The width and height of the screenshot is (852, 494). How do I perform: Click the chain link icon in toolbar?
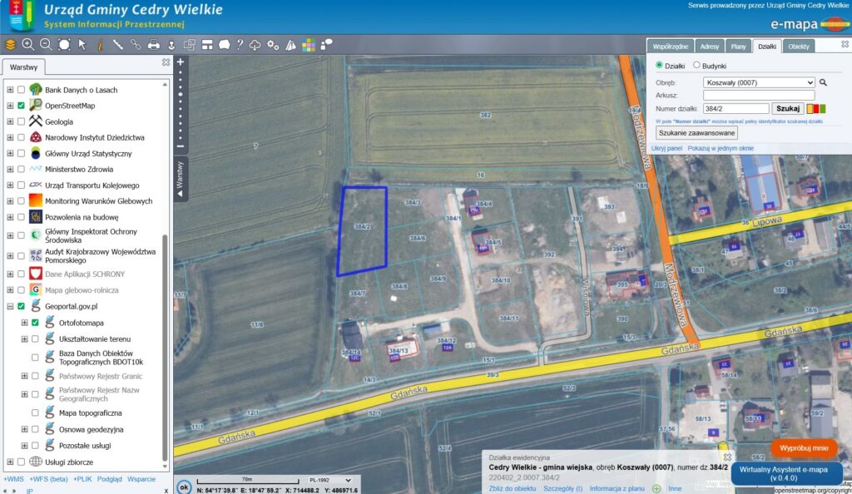[x=136, y=45]
